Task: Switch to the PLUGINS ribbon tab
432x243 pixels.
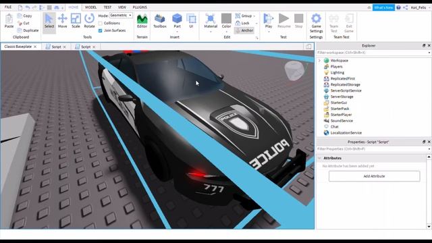Action: tap(140, 7)
